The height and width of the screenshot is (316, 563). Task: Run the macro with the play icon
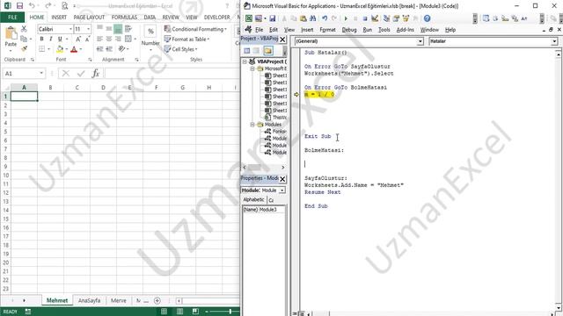click(x=346, y=18)
